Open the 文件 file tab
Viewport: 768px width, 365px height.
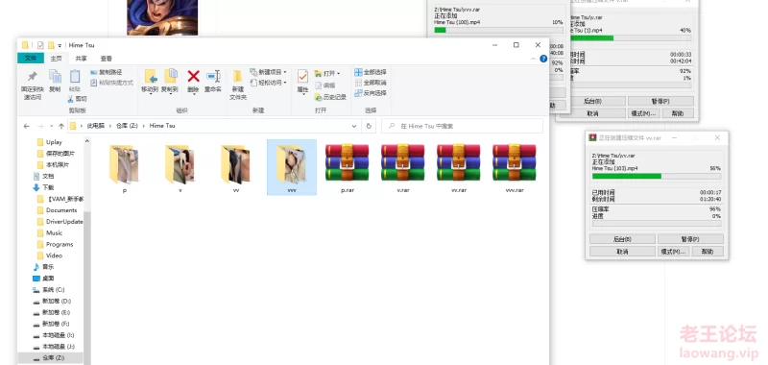click(x=31, y=59)
